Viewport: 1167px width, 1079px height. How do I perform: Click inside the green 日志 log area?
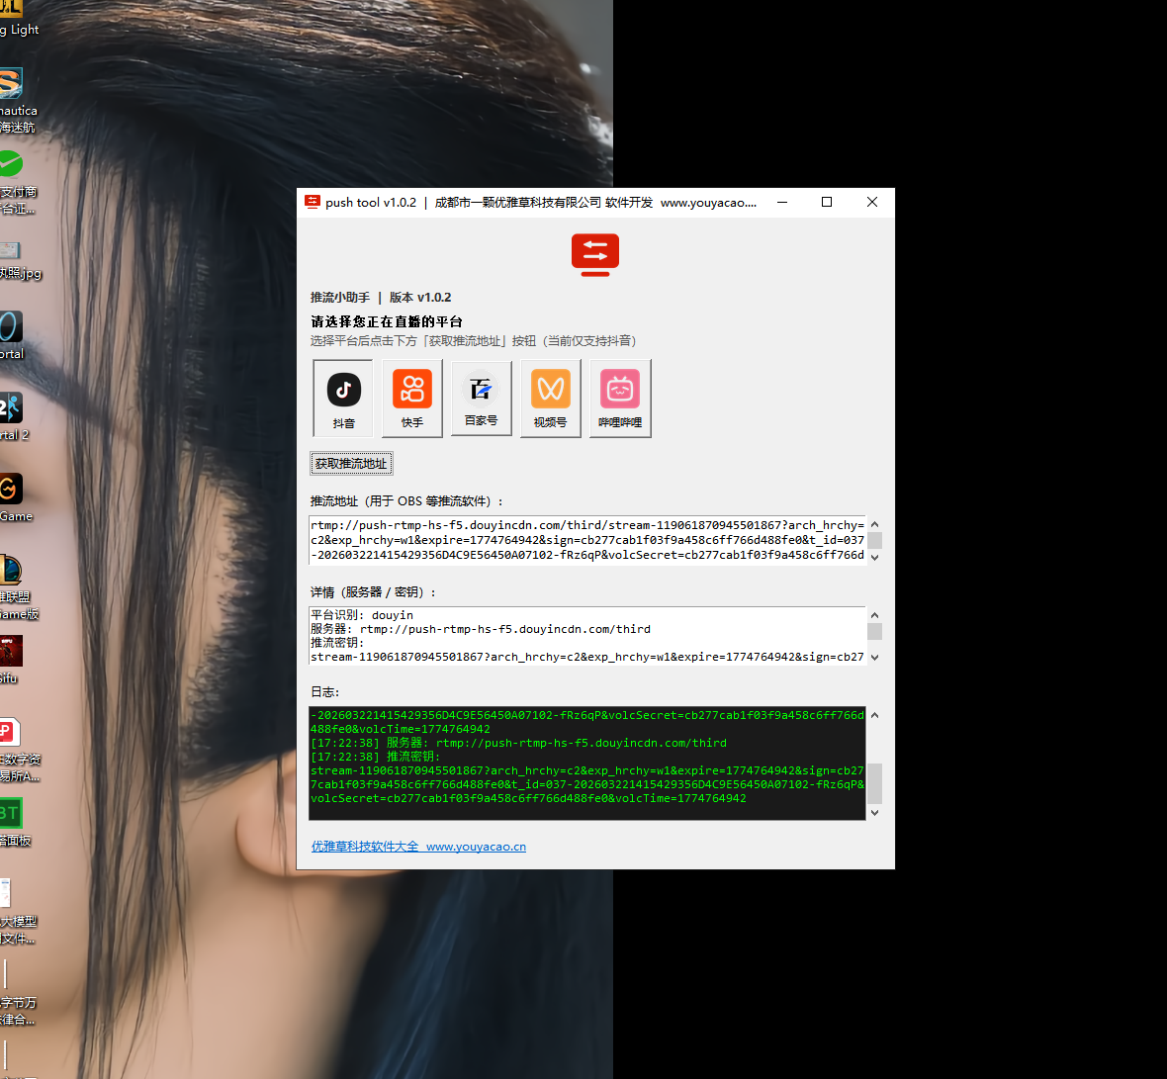click(x=587, y=764)
